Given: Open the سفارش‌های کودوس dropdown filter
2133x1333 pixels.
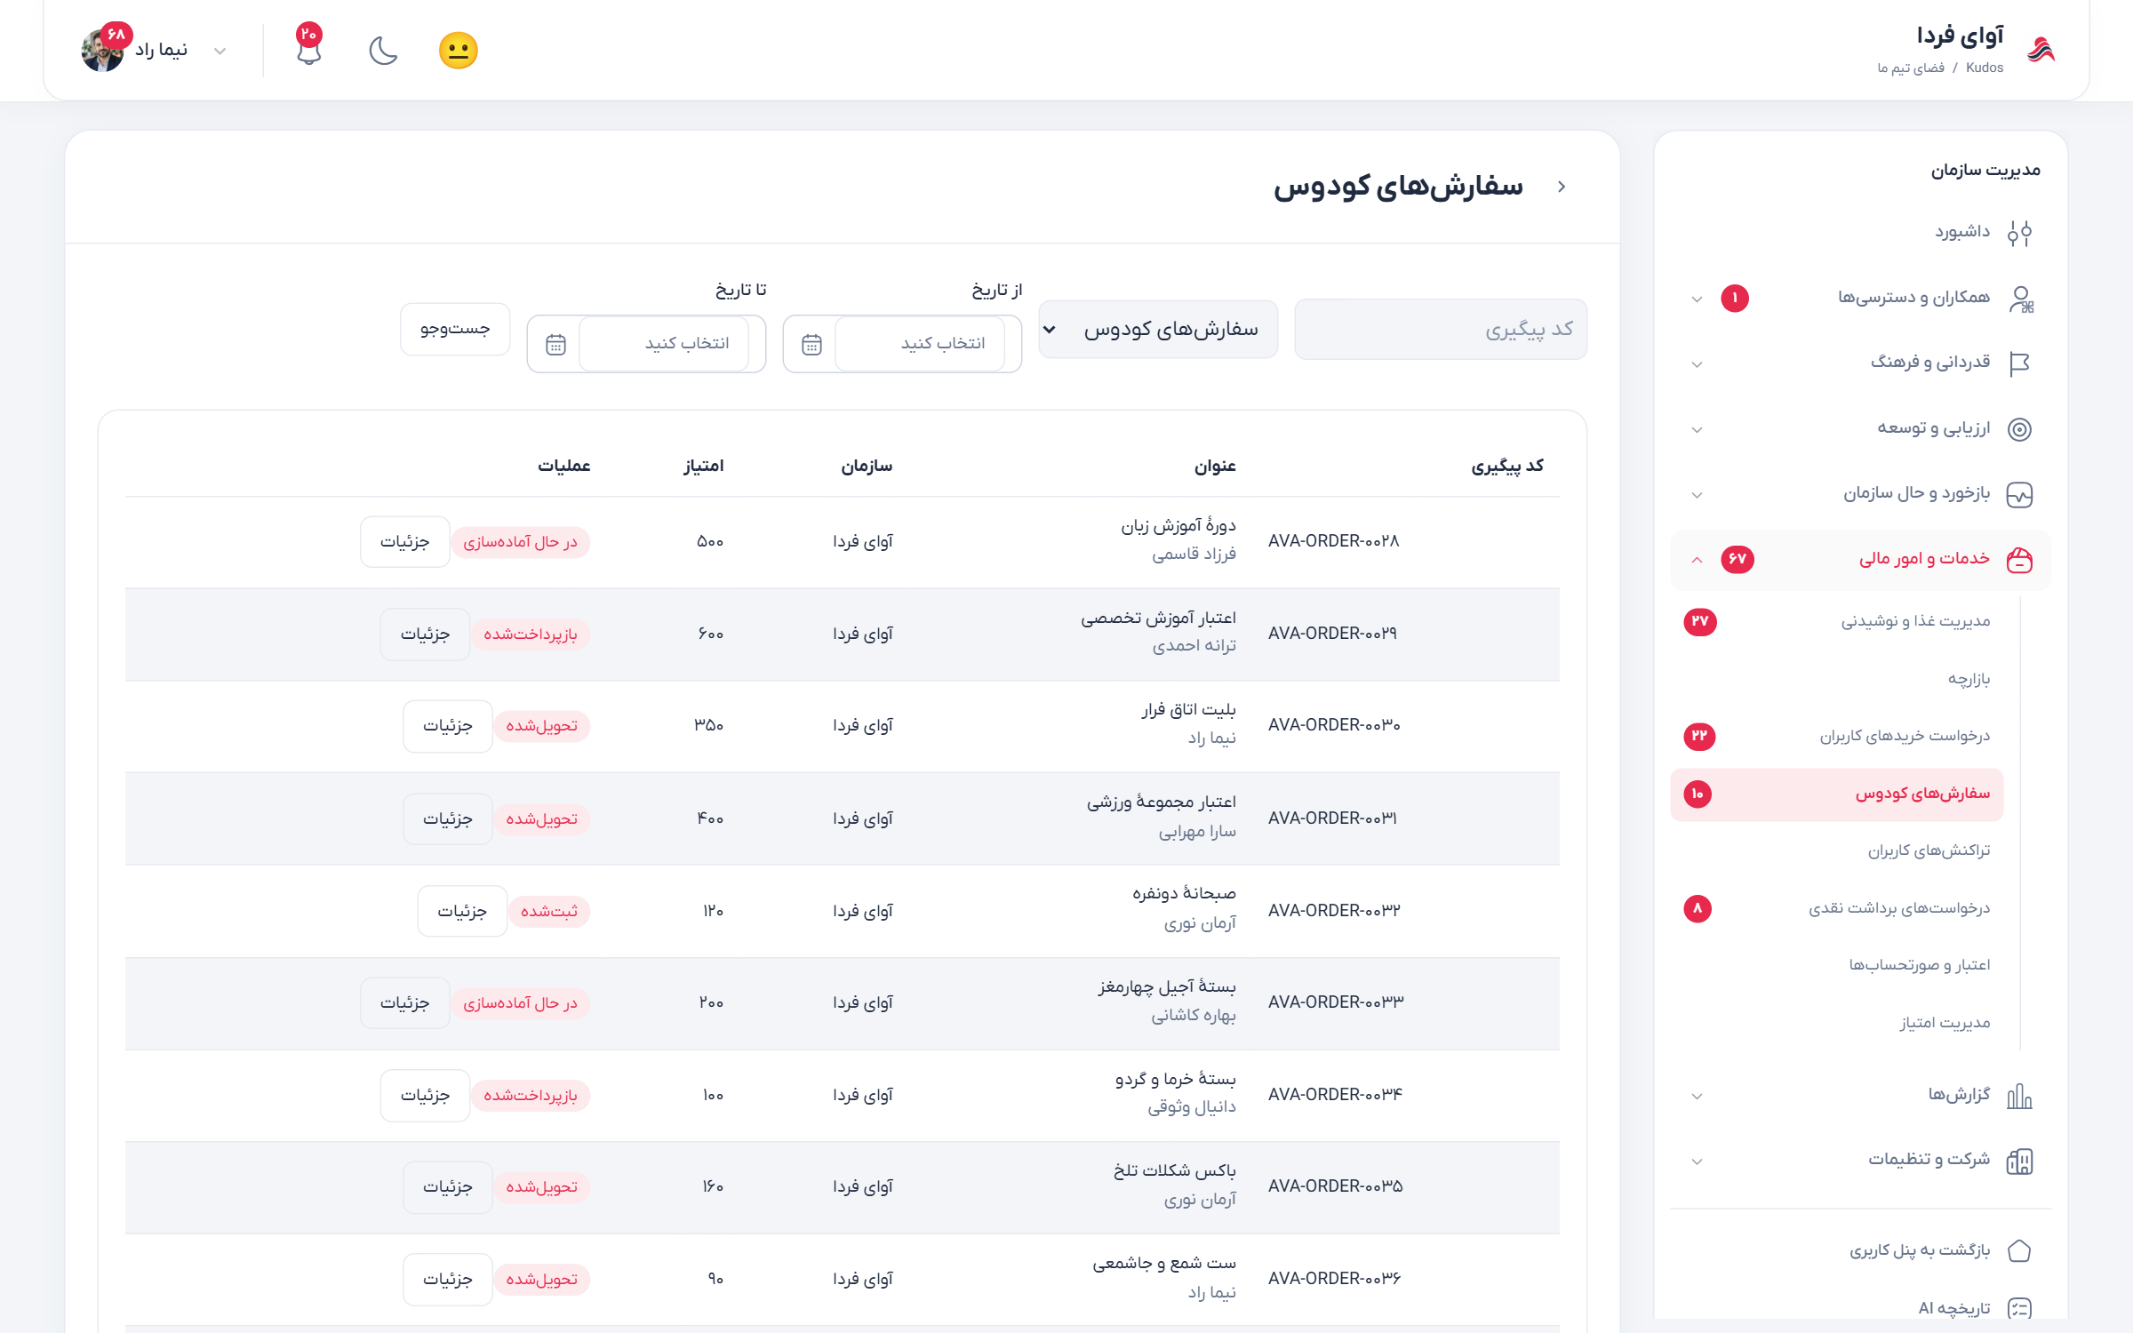Looking at the screenshot, I should pyautogui.click(x=1158, y=330).
